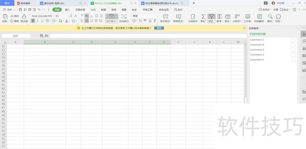The height and width of the screenshot is (149, 306).
Task: Click the Merge and Center (合并居中) icon
Action: (112, 16)
